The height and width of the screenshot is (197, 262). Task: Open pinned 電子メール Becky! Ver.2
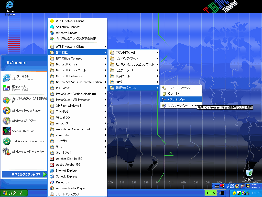[24, 88]
